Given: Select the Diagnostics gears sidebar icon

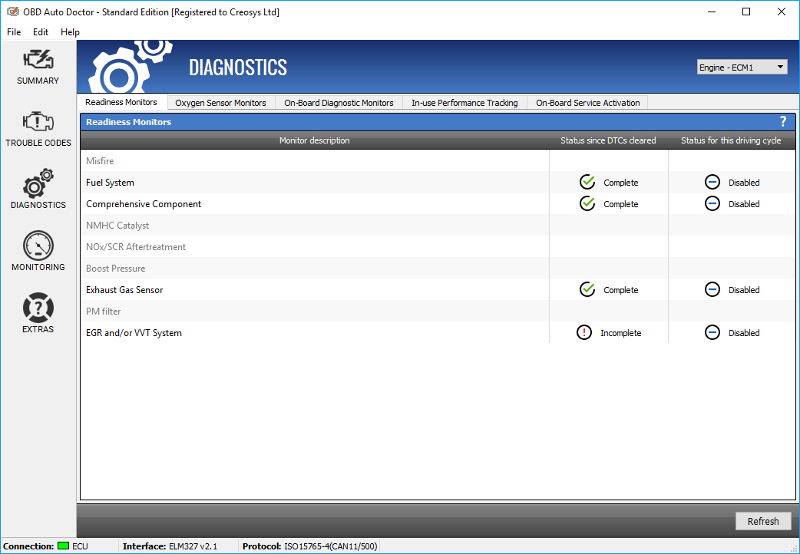Looking at the screenshot, I should tap(38, 183).
